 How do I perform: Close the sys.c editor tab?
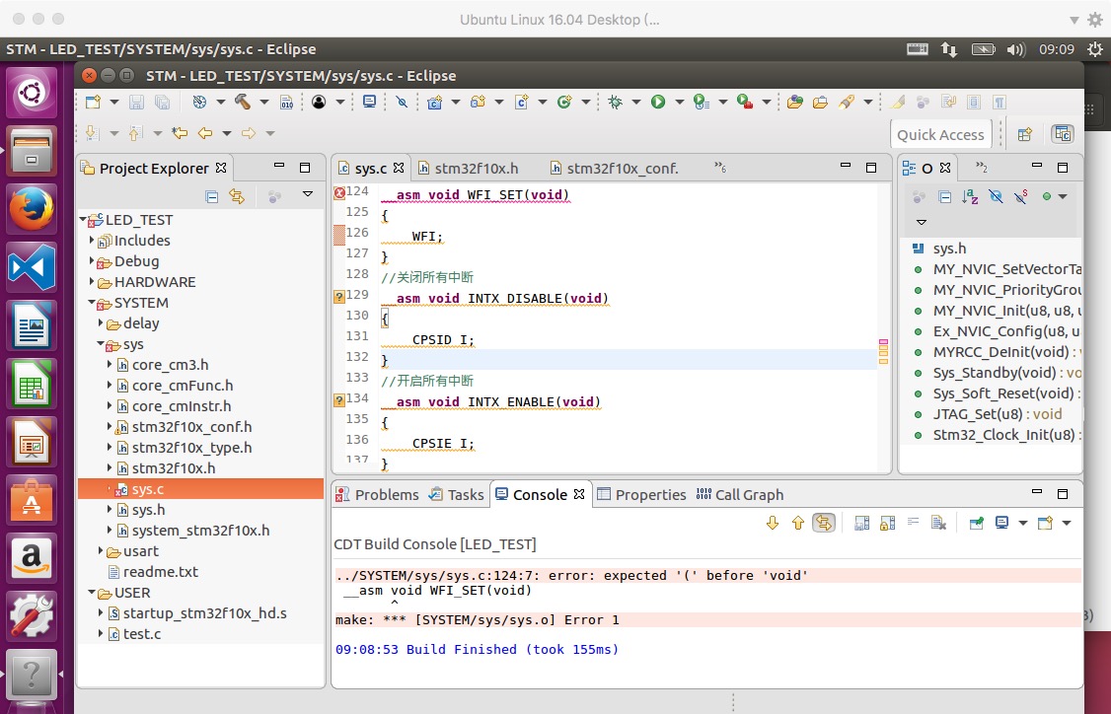click(399, 168)
